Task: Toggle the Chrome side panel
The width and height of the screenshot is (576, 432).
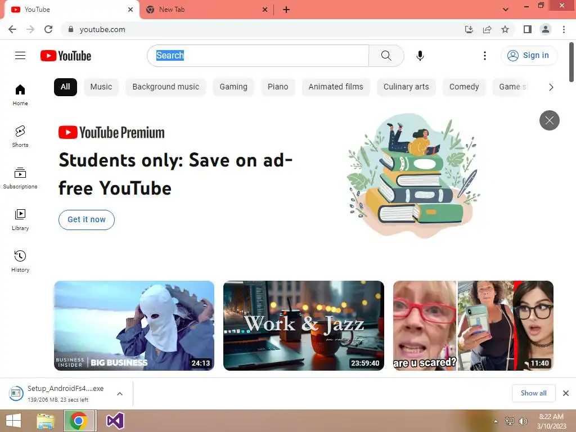Action: (528, 29)
